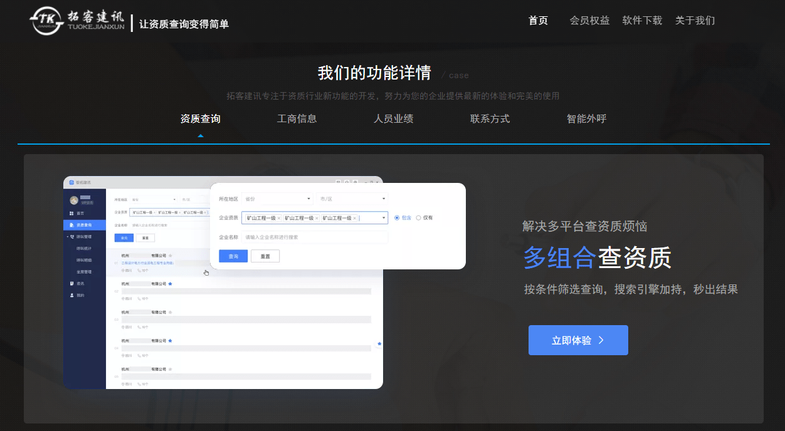Click the phone icon showing 10个 contacts
The height and width of the screenshot is (431, 785).
point(138,271)
